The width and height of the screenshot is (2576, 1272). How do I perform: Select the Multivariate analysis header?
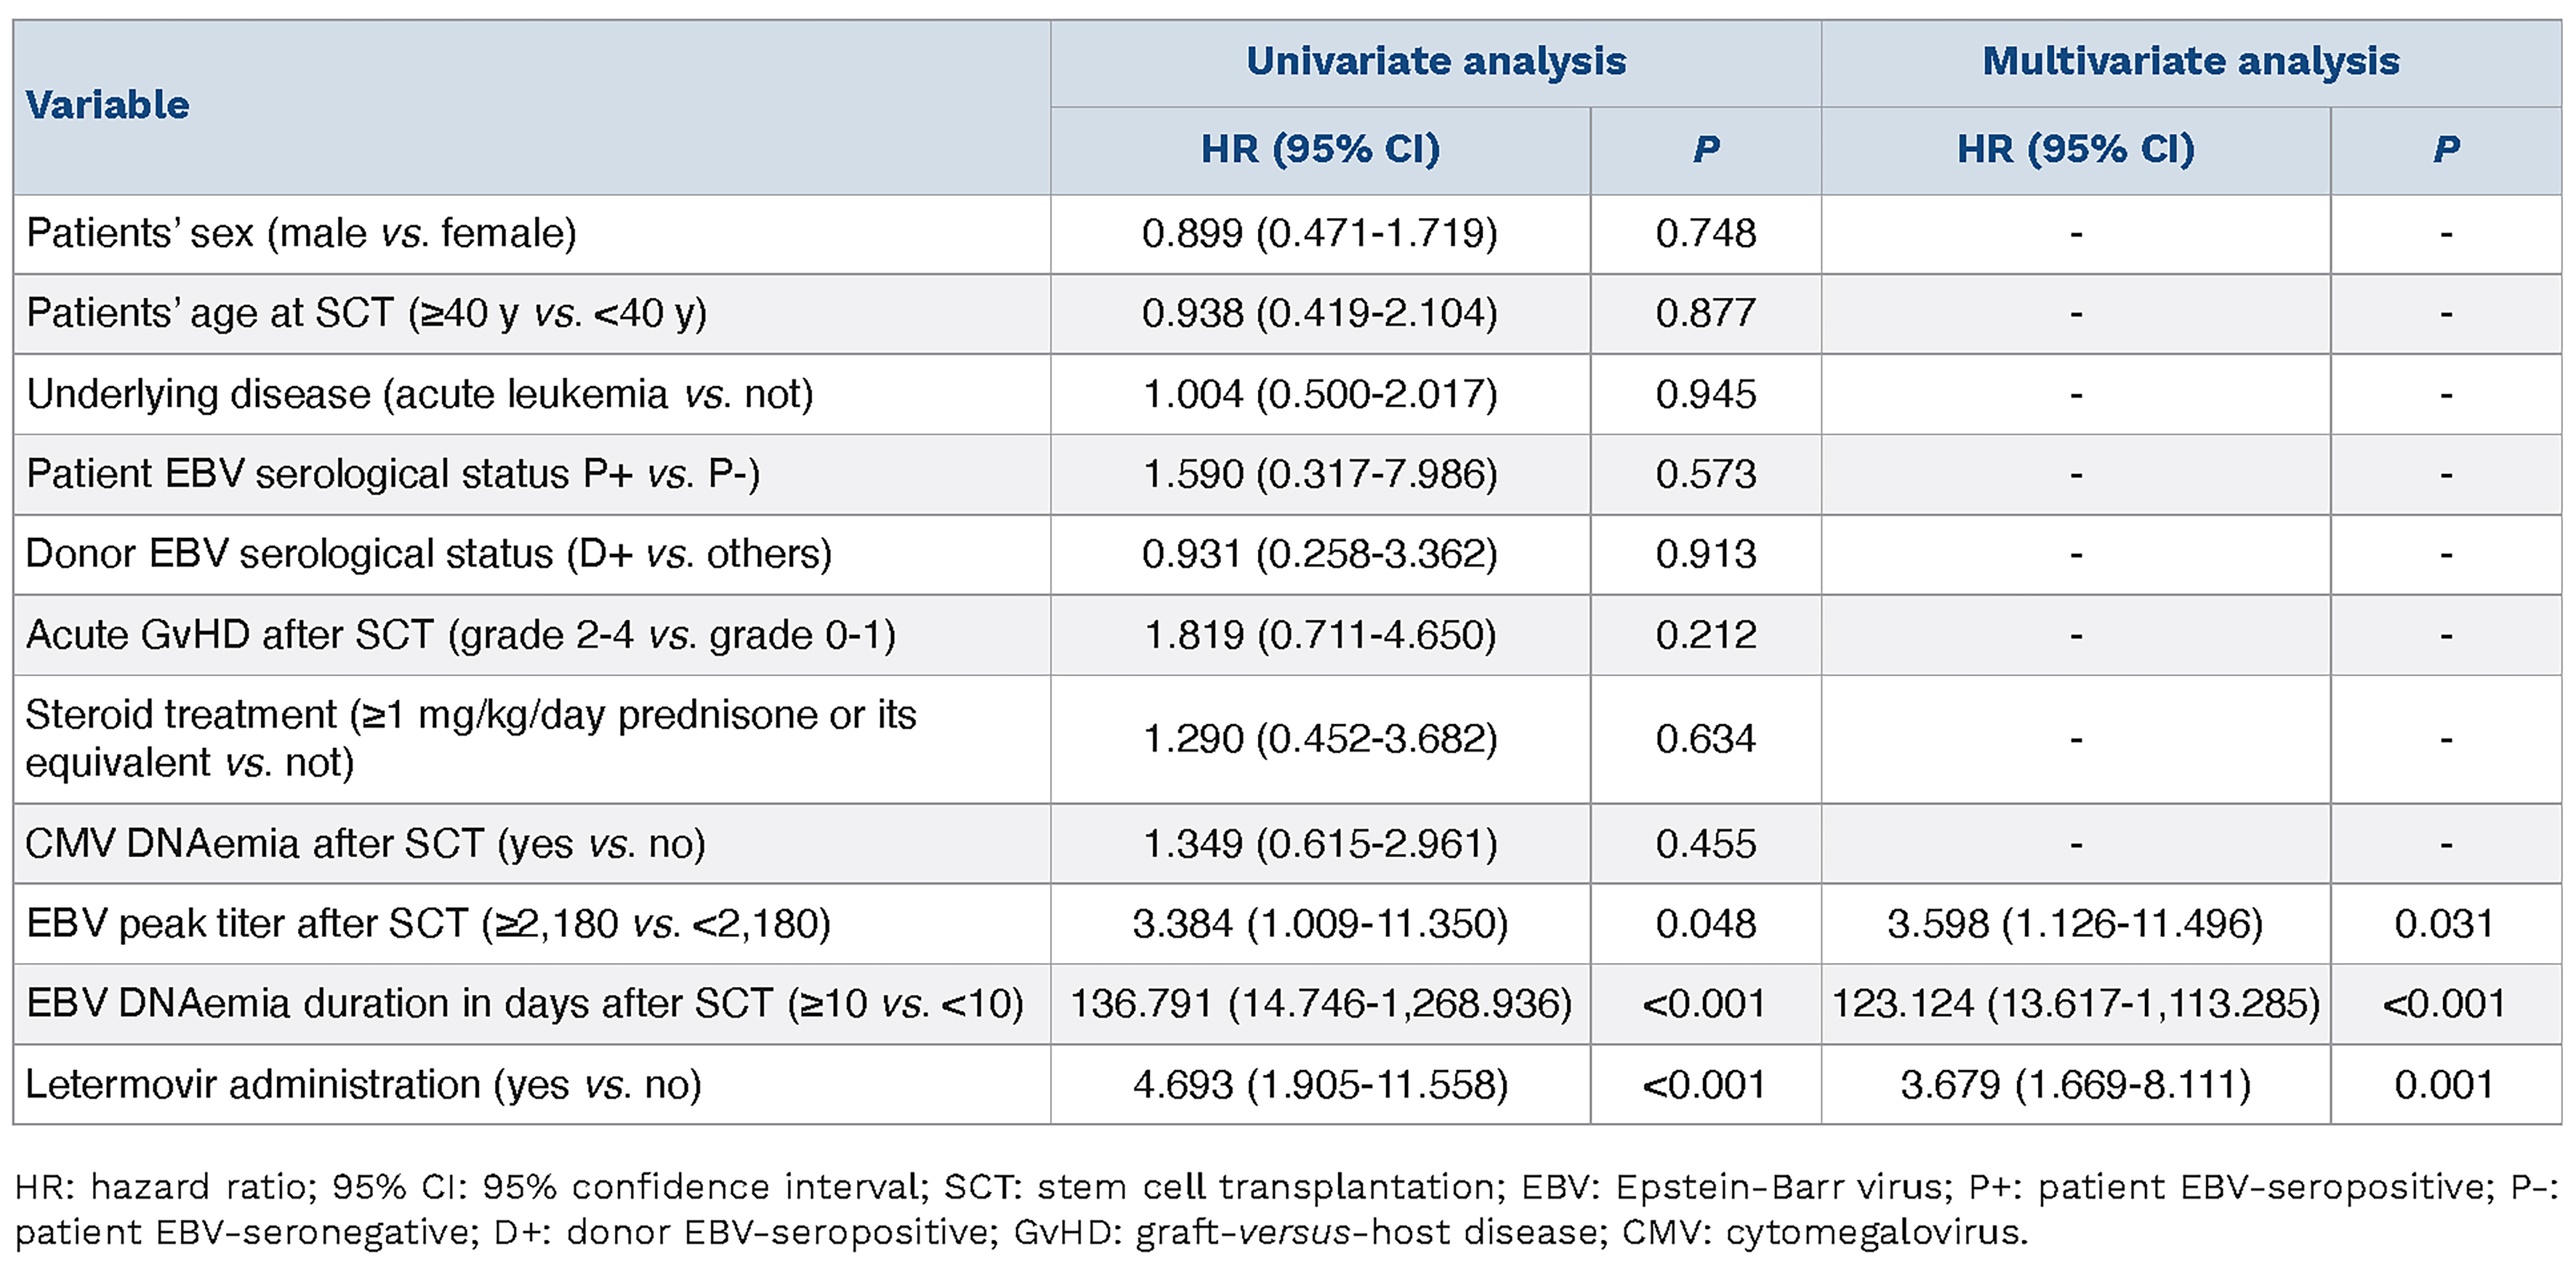(x=2190, y=62)
